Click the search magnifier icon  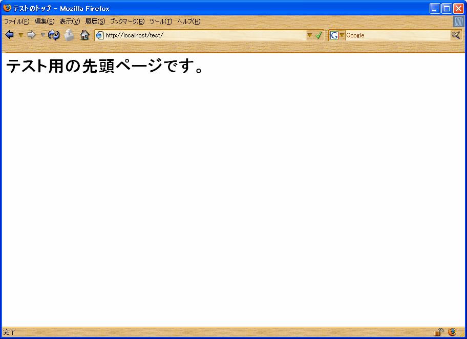(x=455, y=35)
